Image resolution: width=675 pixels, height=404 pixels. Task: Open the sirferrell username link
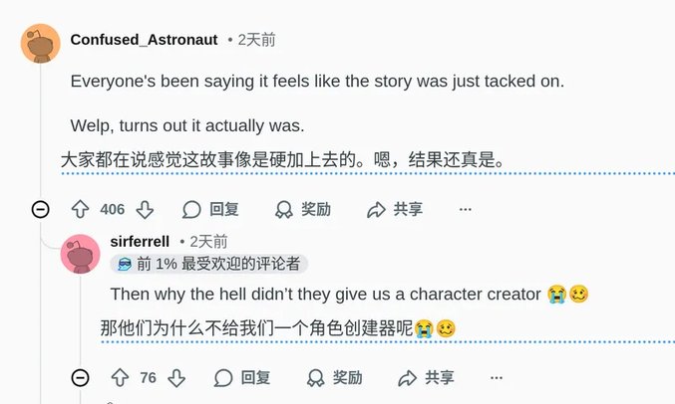point(141,241)
